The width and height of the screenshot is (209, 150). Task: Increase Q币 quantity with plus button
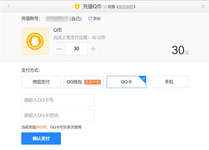[93, 49]
